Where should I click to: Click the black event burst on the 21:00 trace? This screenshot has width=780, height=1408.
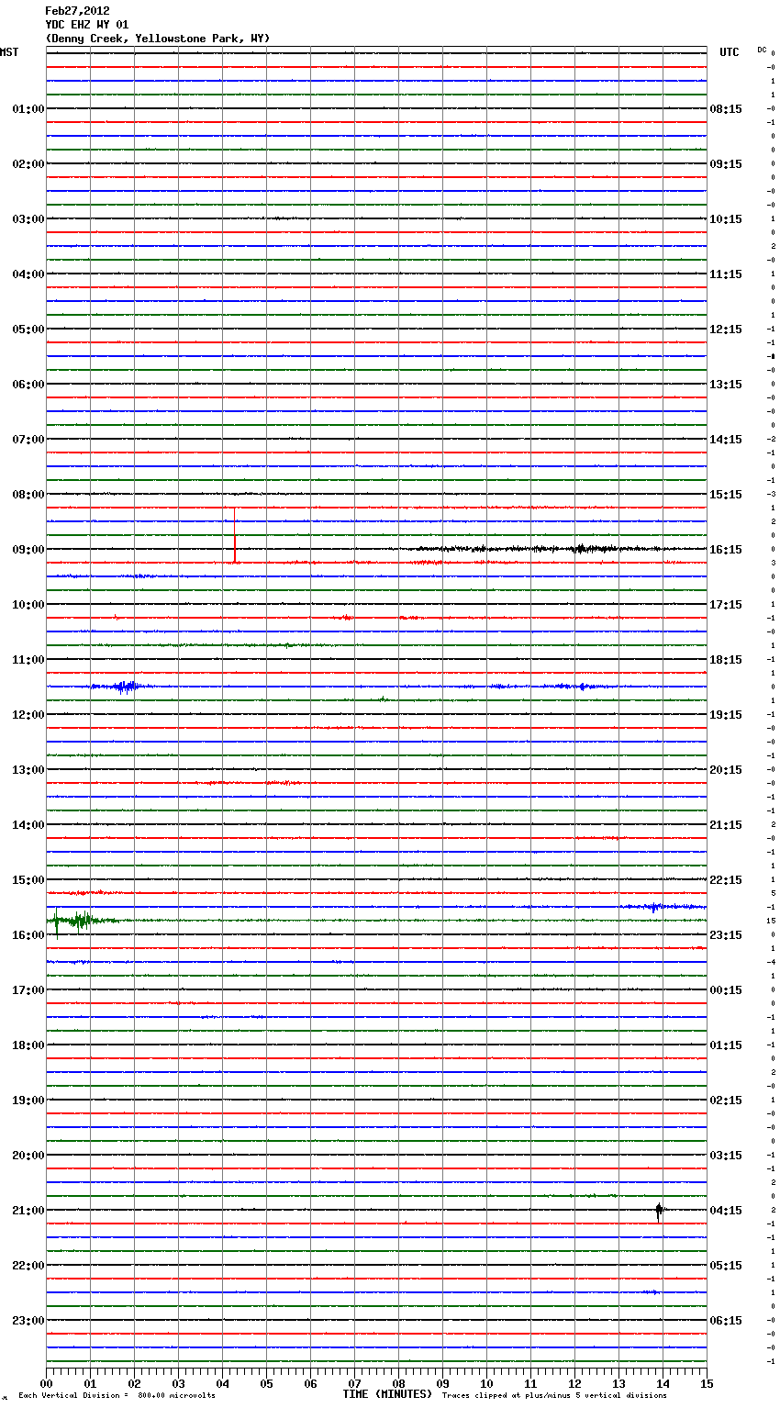[x=659, y=1211]
